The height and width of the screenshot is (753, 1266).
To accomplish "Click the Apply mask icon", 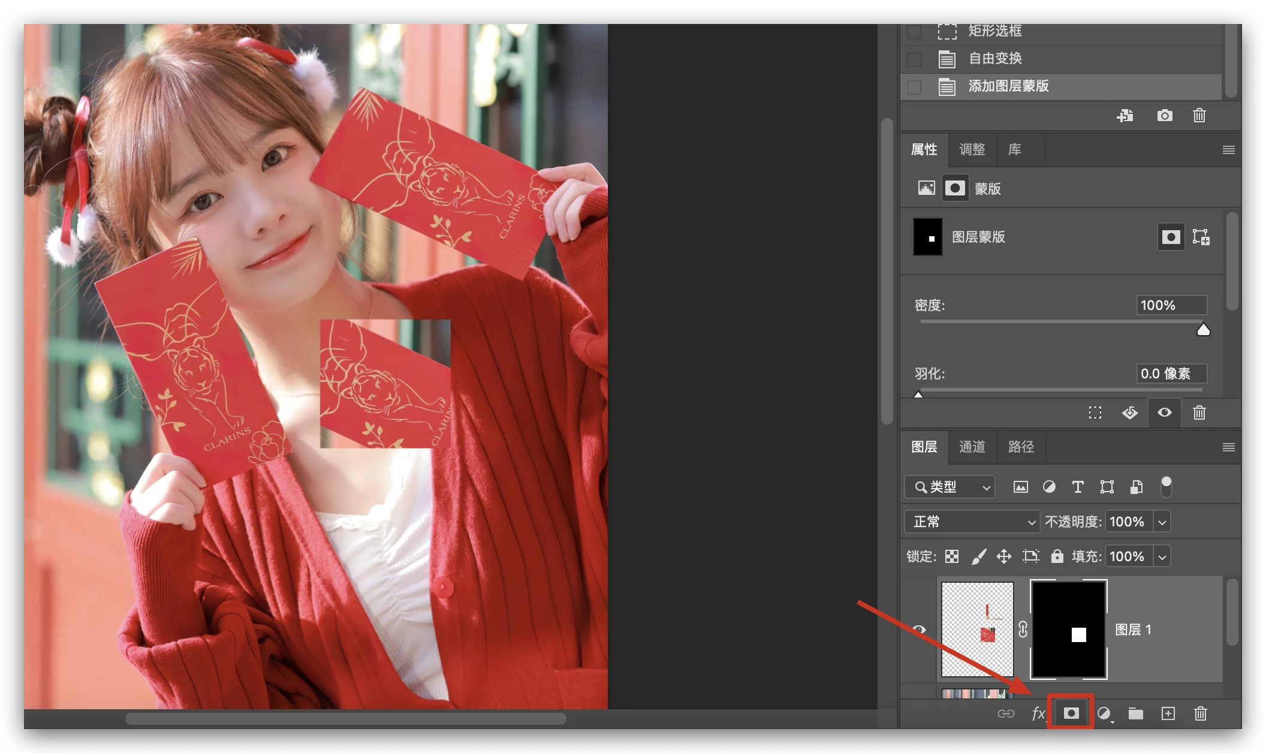I will 1129,412.
